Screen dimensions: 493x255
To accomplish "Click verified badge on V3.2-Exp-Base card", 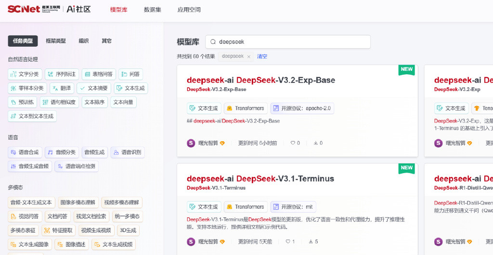I will tap(222, 143).
